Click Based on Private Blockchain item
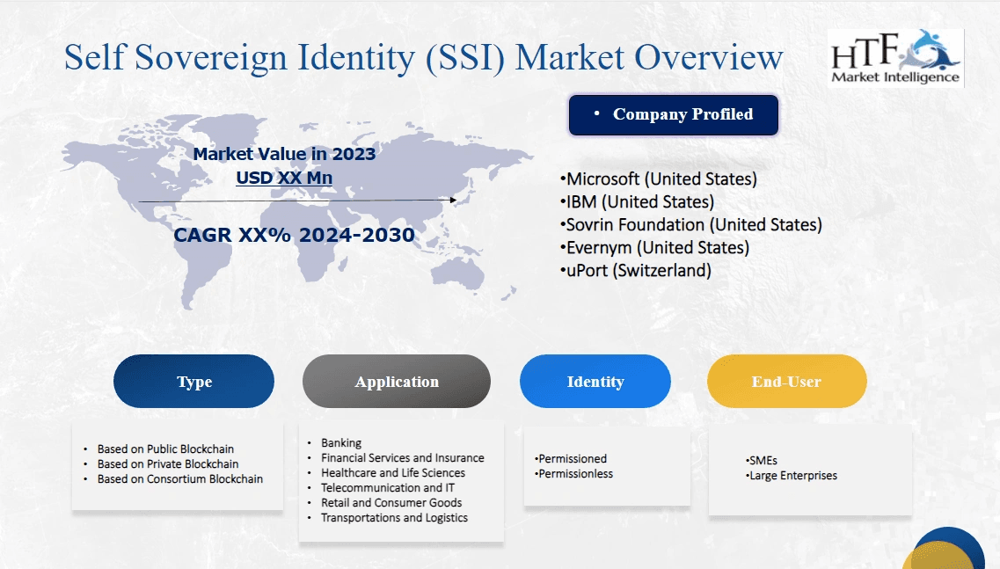1000x569 pixels. click(x=168, y=463)
